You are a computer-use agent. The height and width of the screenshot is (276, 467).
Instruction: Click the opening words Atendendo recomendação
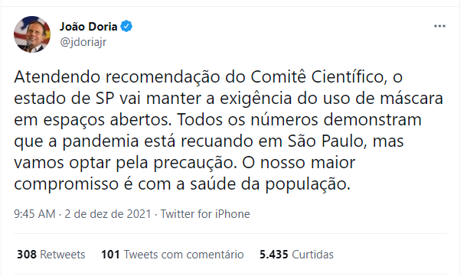[116, 76]
